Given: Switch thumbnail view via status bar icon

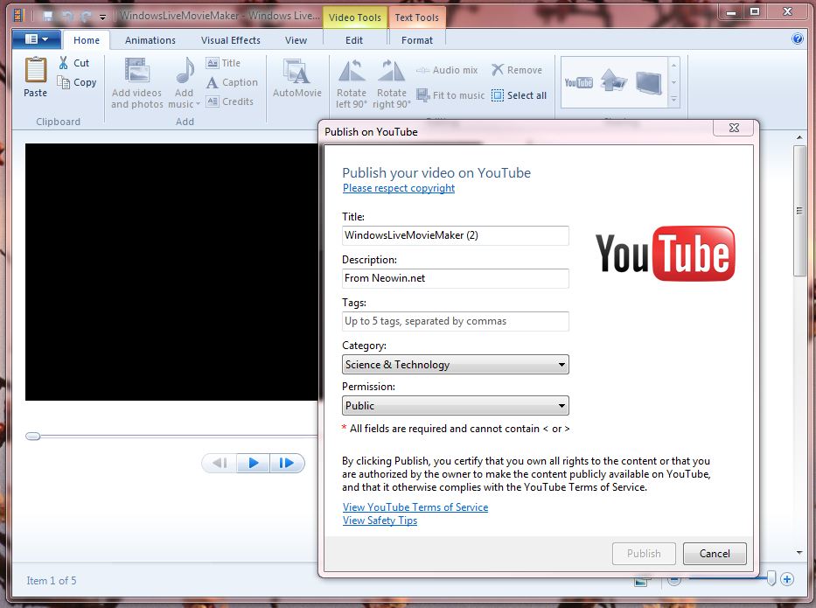Looking at the screenshot, I should coord(641,581).
